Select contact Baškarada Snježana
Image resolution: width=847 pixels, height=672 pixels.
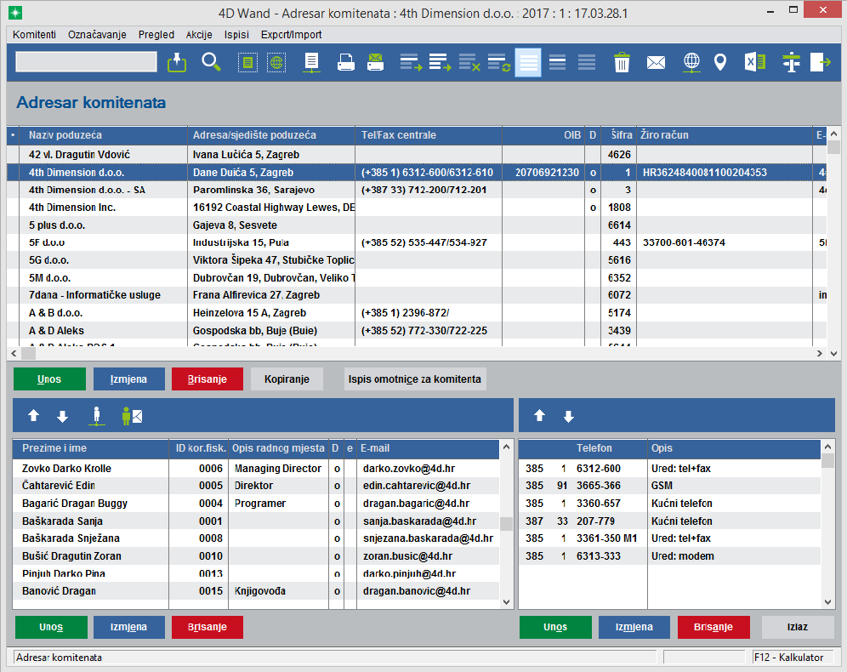256,538
